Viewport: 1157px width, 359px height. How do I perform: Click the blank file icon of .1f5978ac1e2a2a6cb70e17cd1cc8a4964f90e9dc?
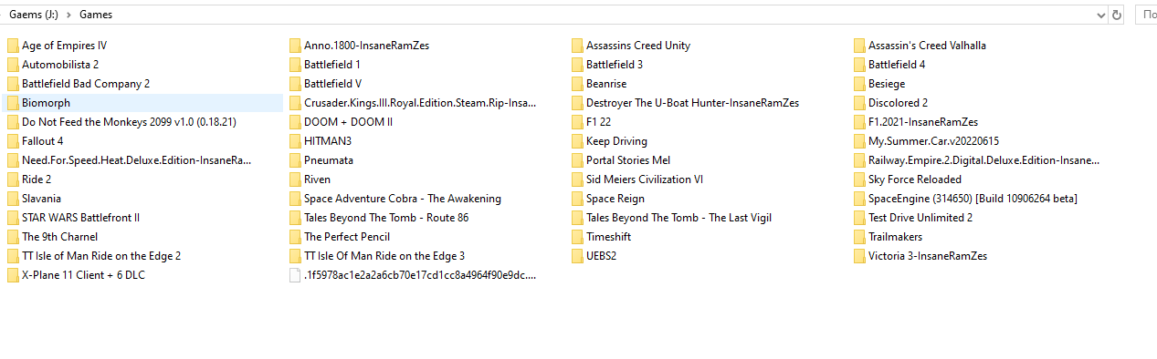click(x=295, y=275)
